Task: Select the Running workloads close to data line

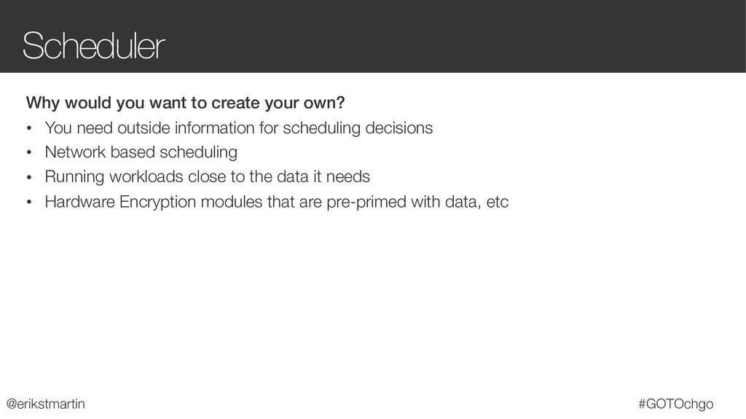Action: coord(207,177)
